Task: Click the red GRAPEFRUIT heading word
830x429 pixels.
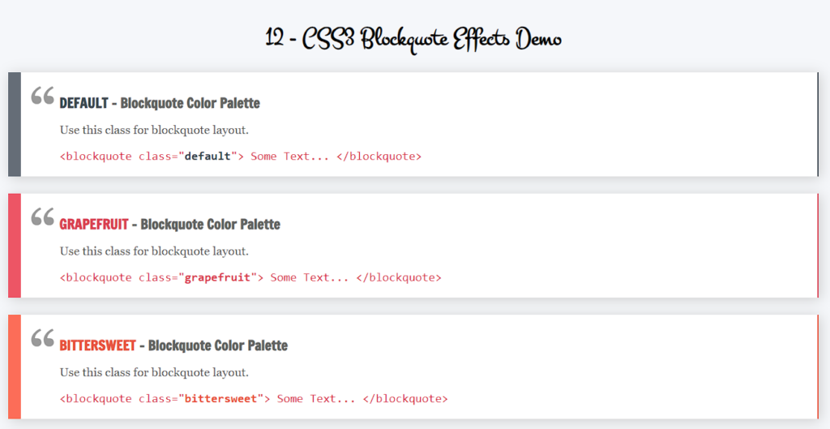Action: click(93, 225)
